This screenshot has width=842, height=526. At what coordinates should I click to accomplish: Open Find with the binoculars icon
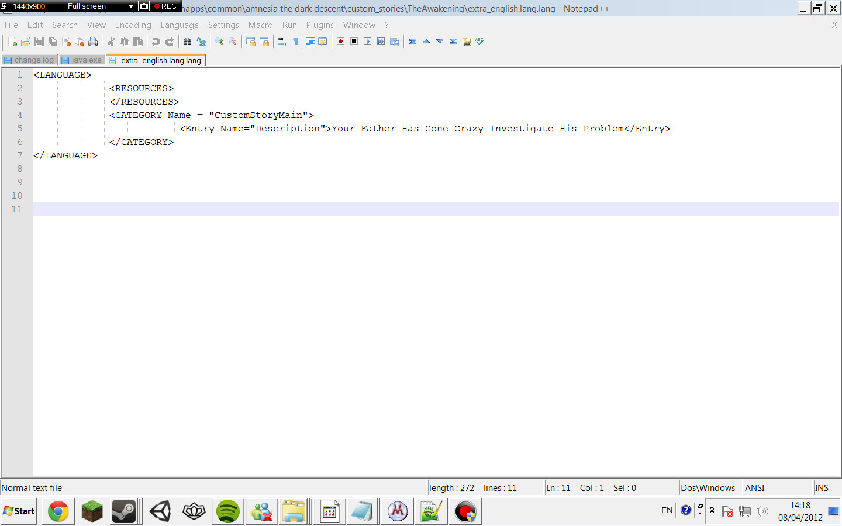coord(187,41)
